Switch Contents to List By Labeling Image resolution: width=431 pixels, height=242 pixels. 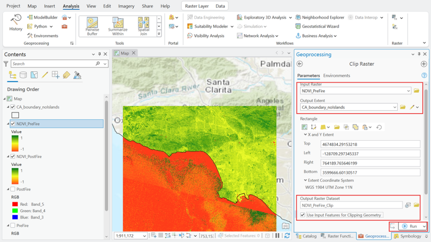coord(66,75)
